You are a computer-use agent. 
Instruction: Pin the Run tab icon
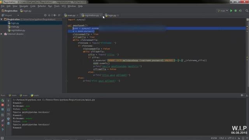tap(3, 121)
